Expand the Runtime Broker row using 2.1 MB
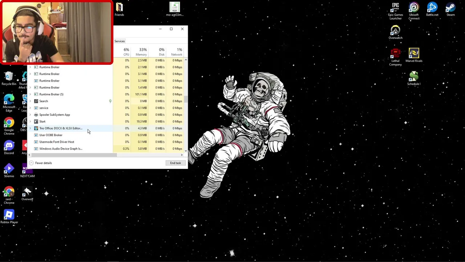The height and width of the screenshot is (262, 465). pyautogui.click(x=30, y=67)
